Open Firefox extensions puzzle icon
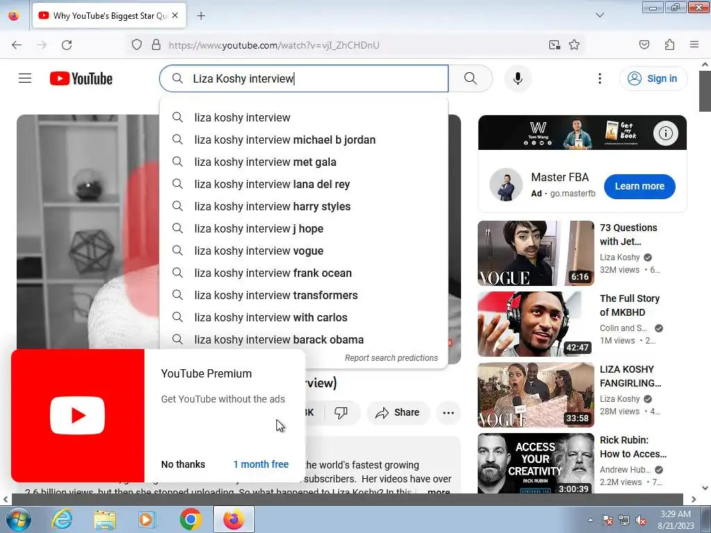This screenshot has height=533, width=711. click(669, 44)
